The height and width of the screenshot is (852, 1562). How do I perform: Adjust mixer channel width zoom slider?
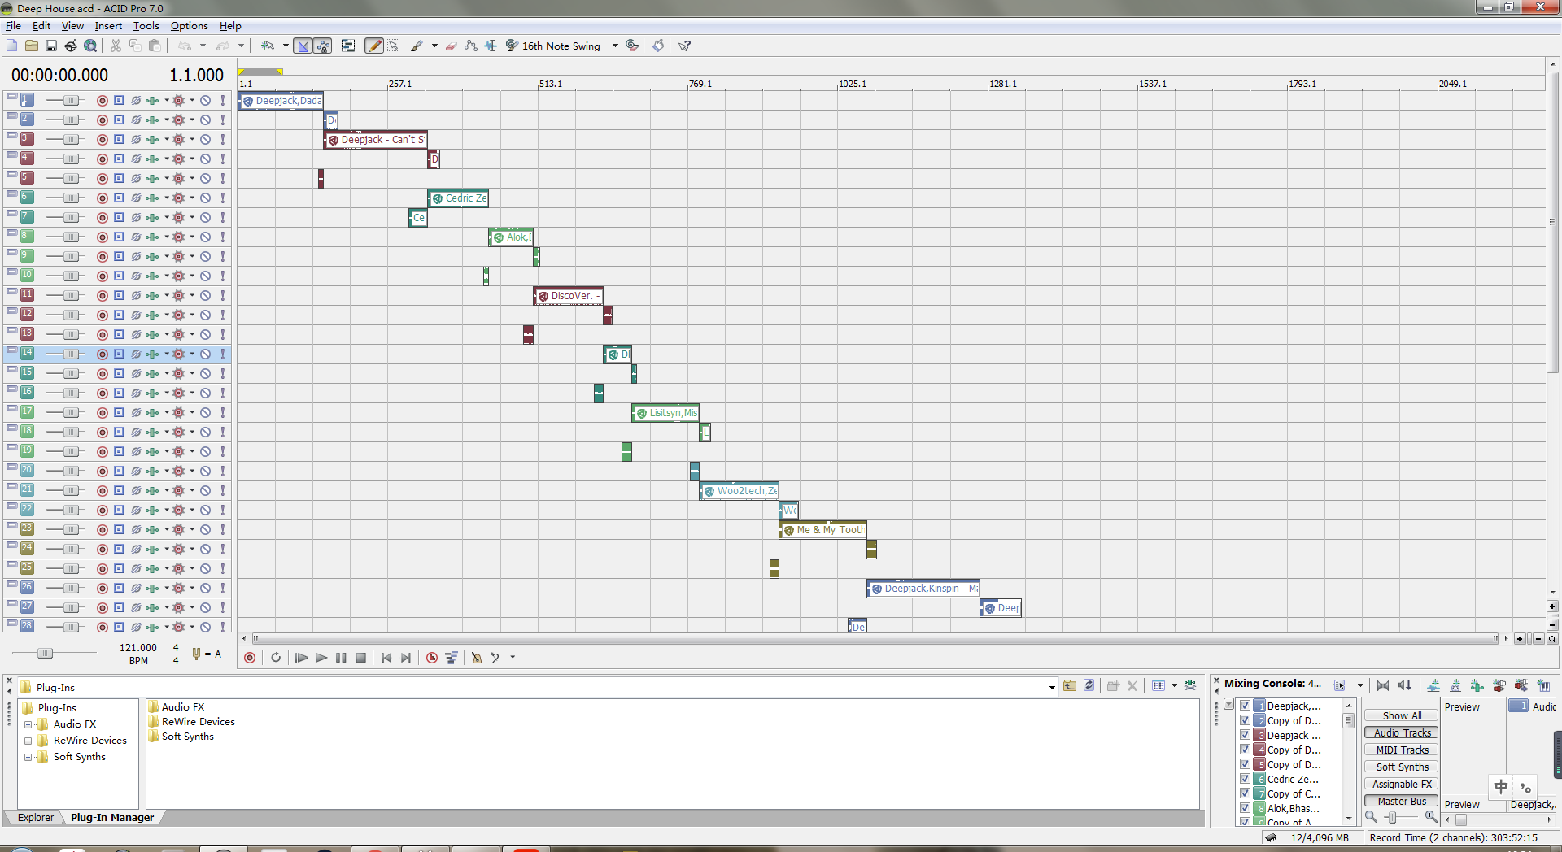[1392, 818]
